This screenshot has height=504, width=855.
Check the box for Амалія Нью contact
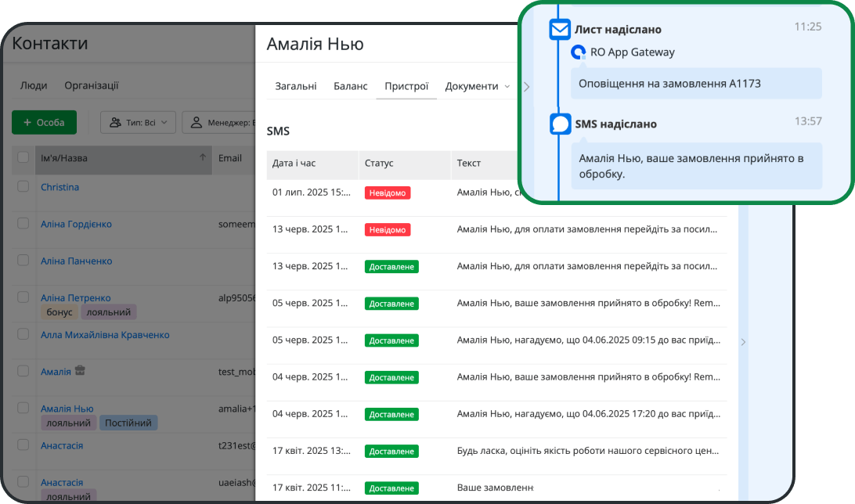(x=23, y=408)
